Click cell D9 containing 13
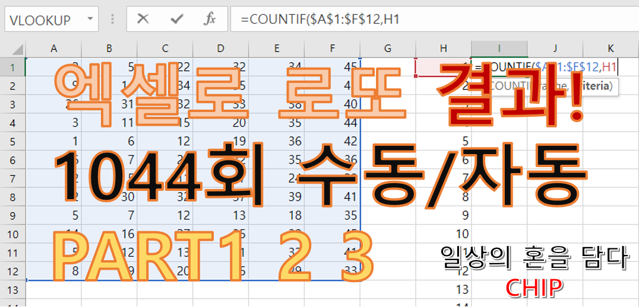 (x=221, y=216)
